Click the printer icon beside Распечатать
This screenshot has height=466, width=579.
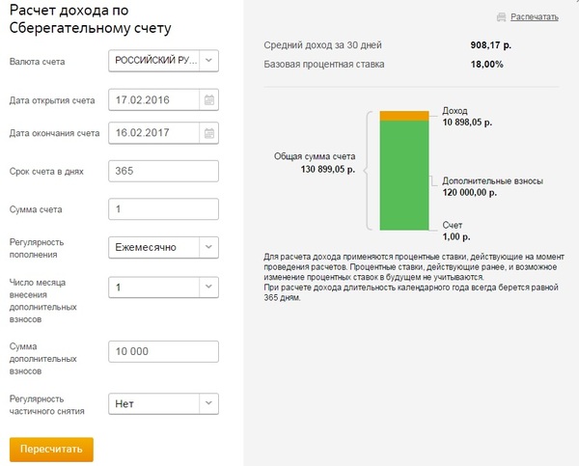pyautogui.click(x=500, y=17)
